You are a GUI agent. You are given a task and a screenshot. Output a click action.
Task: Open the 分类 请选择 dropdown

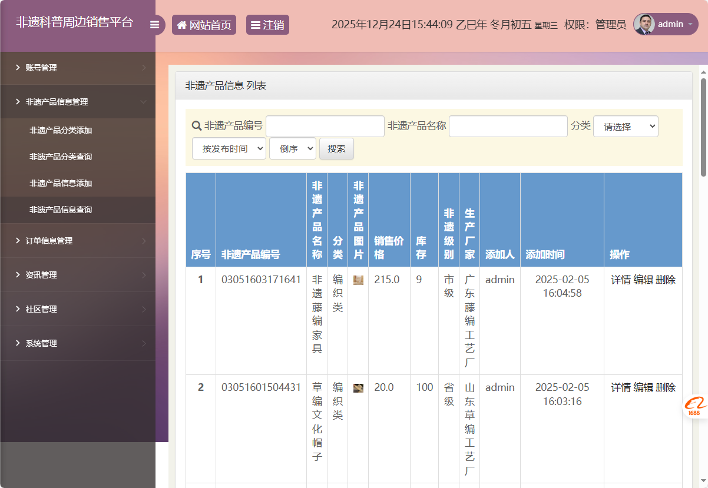tap(626, 126)
